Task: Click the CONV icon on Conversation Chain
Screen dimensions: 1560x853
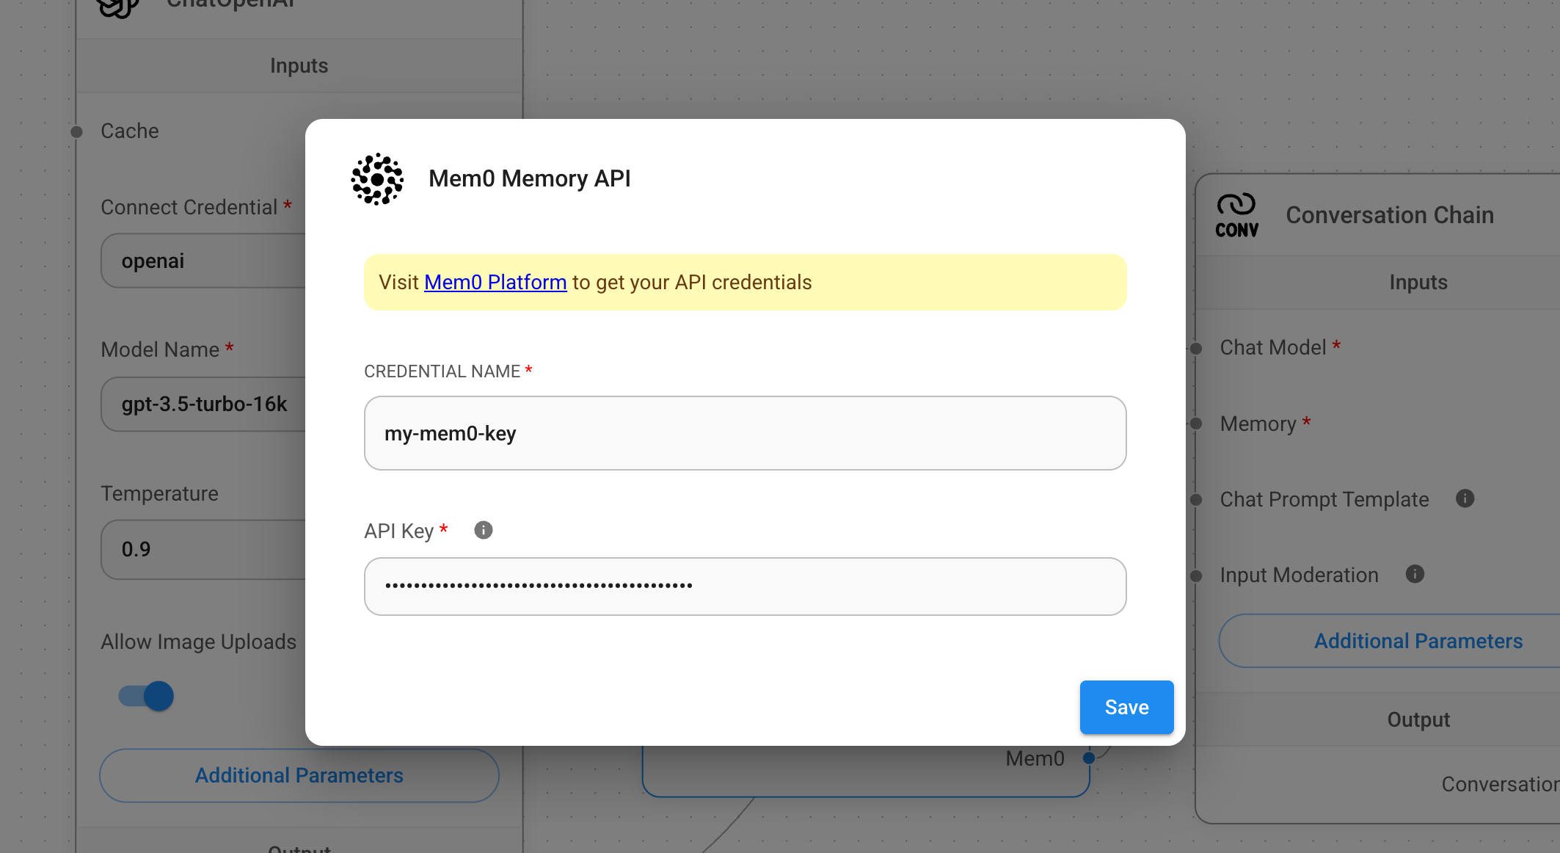Action: [1236, 214]
